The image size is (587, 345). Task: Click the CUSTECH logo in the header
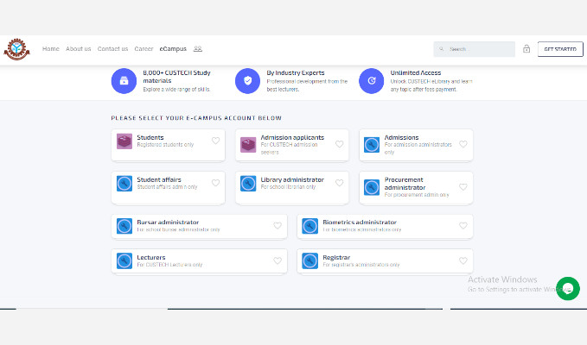(16, 49)
